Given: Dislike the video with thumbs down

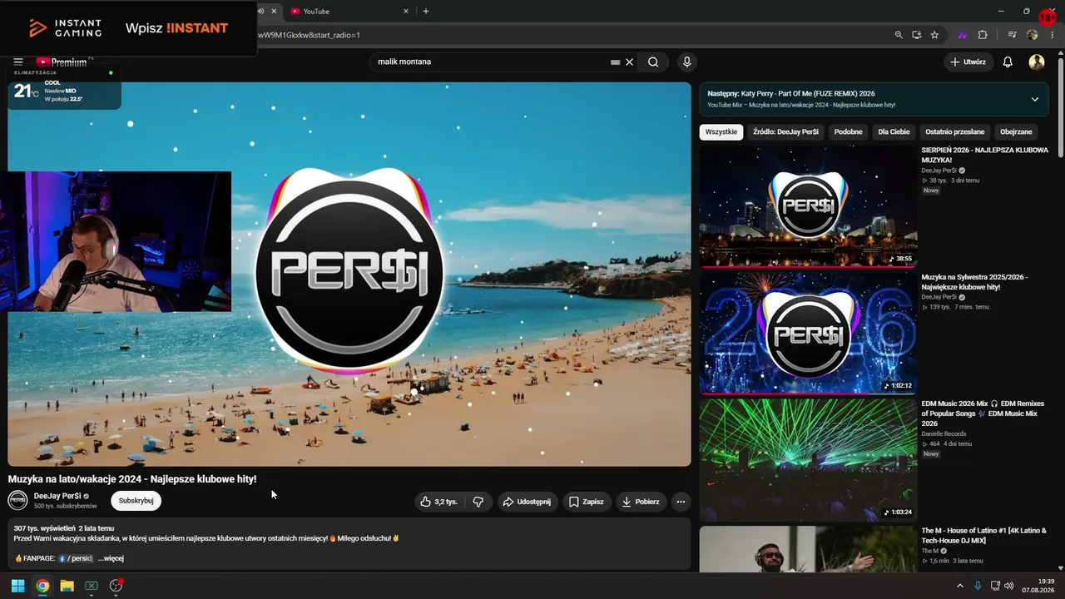Looking at the screenshot, I should 478,502.
